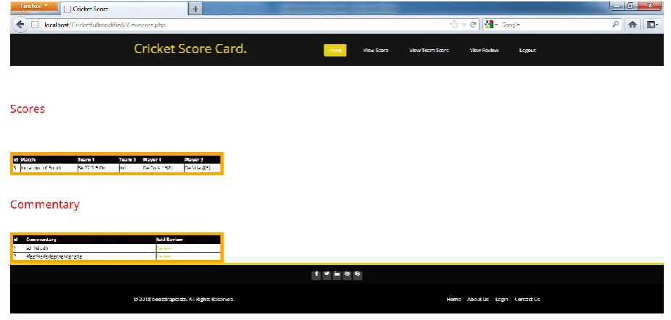671x320 pixels.
Task: Open the Bookmarks menu toolbar button
Action: pos(652,25)
